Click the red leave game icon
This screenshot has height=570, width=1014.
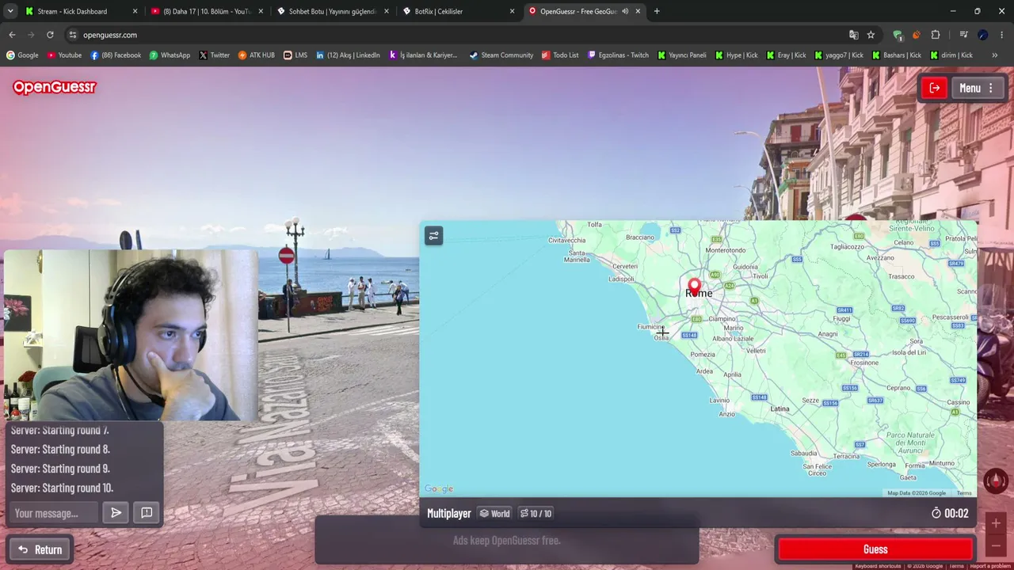[x=935, y=88]
